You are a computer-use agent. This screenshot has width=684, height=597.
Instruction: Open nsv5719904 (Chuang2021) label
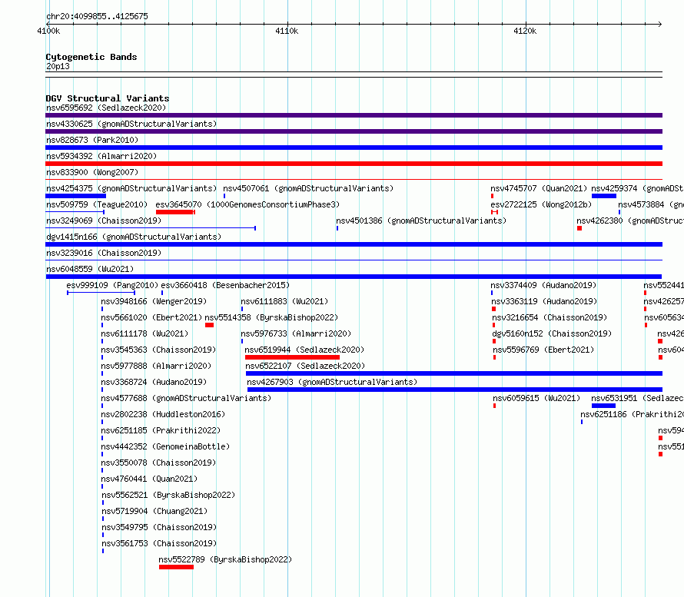coord(154,511)
